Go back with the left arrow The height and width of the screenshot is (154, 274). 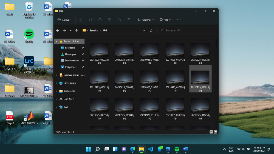[x=58, y=30]
